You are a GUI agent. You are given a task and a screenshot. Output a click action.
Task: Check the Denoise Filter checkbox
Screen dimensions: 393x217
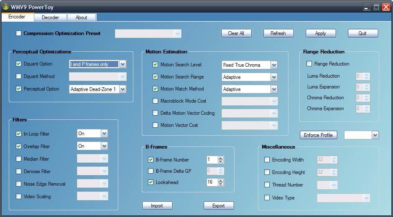point(18,172)
